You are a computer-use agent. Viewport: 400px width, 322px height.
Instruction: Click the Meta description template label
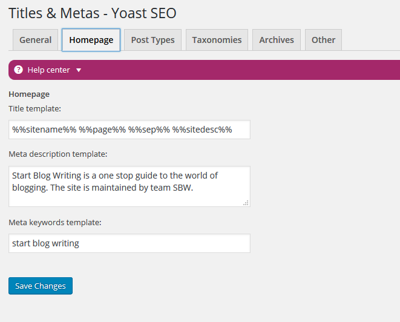point(58,154)
